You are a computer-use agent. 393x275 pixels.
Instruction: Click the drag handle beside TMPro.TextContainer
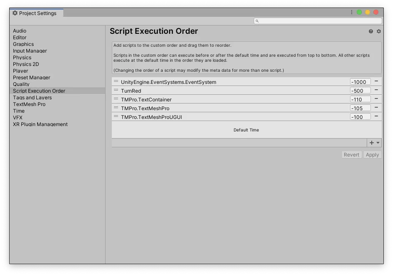116,99
